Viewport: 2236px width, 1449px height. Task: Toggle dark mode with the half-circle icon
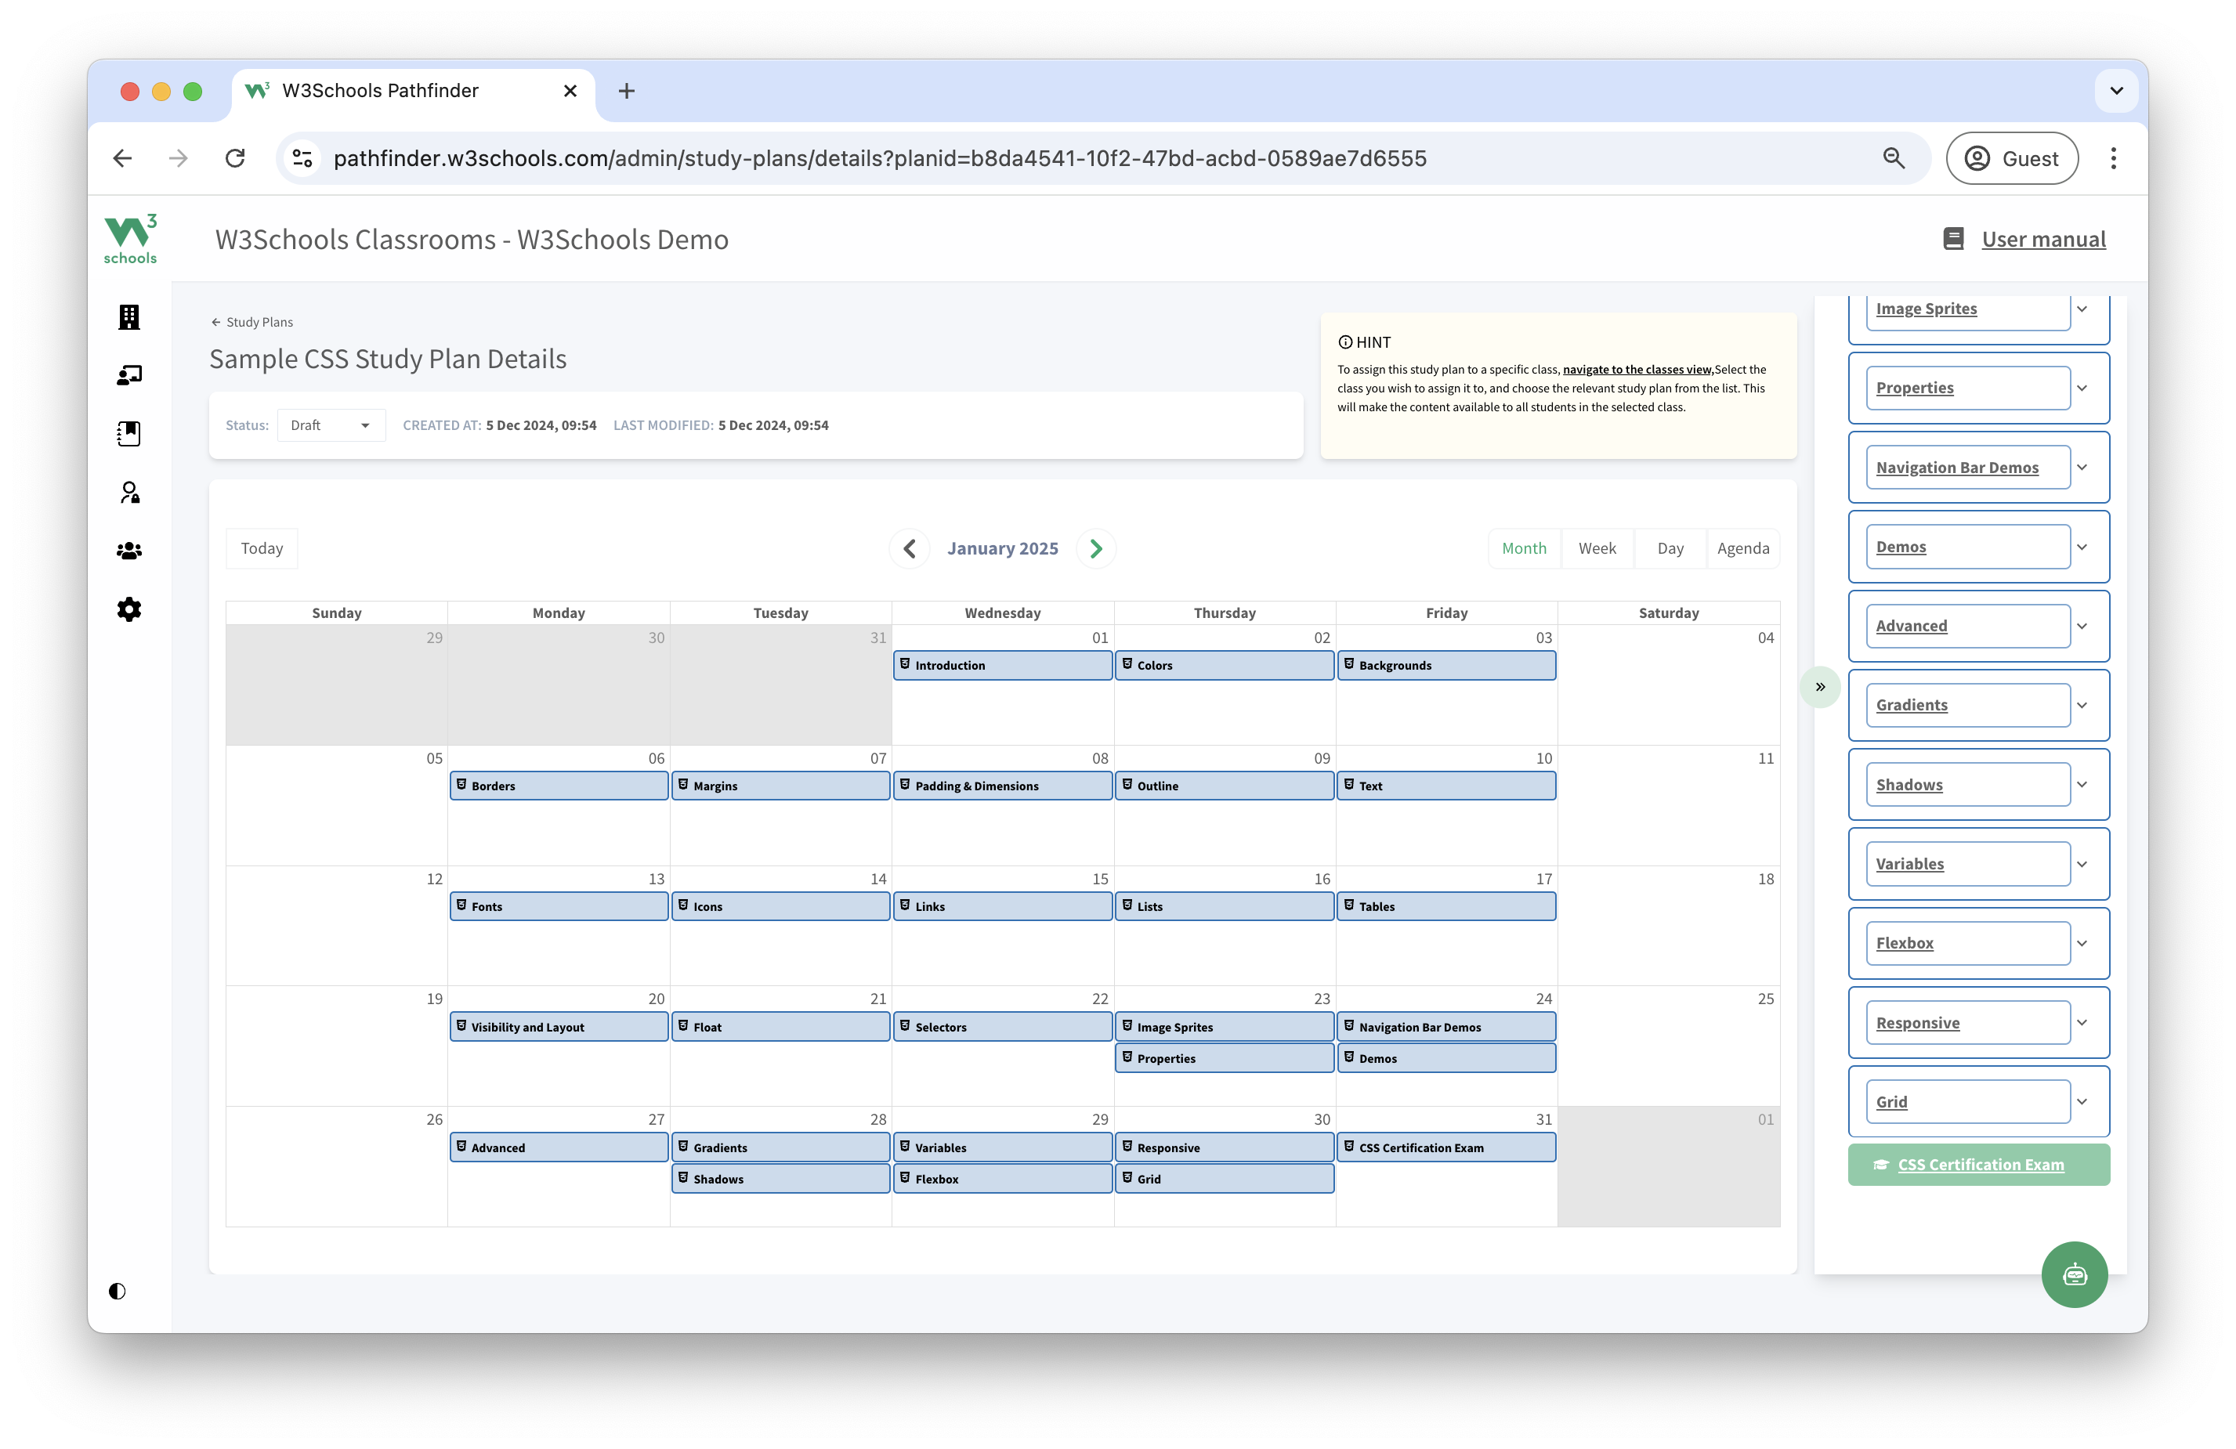click(x=118, y=1290)
